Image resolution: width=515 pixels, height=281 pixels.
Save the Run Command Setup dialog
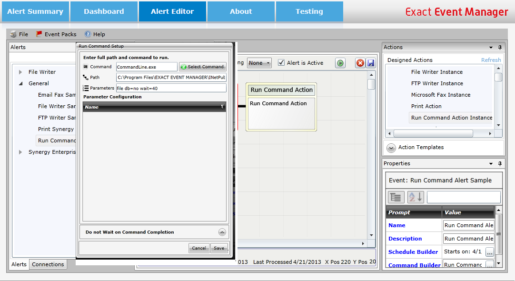pyautogui.click(x=219, y=248)
